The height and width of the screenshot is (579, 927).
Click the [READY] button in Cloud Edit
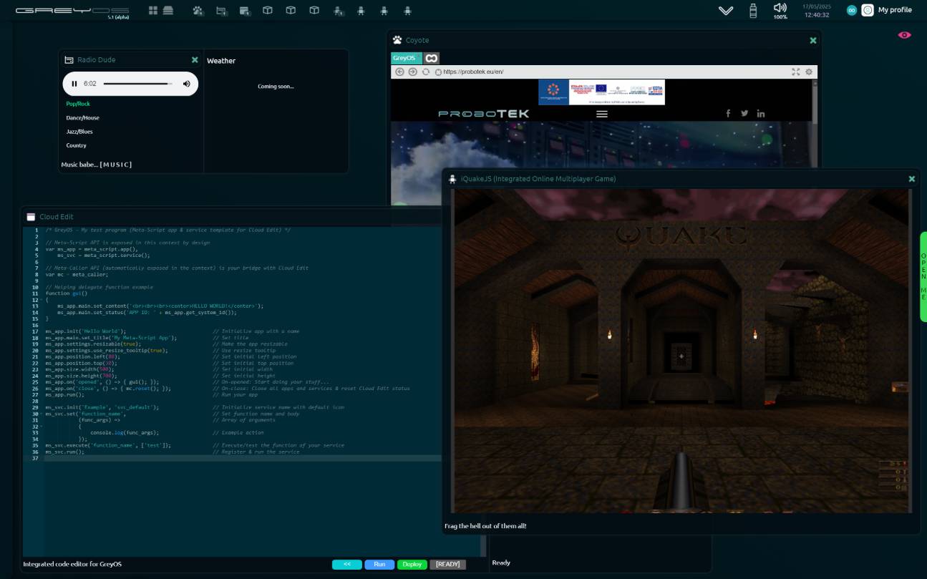pyautogui.click(x=447, y=565)
